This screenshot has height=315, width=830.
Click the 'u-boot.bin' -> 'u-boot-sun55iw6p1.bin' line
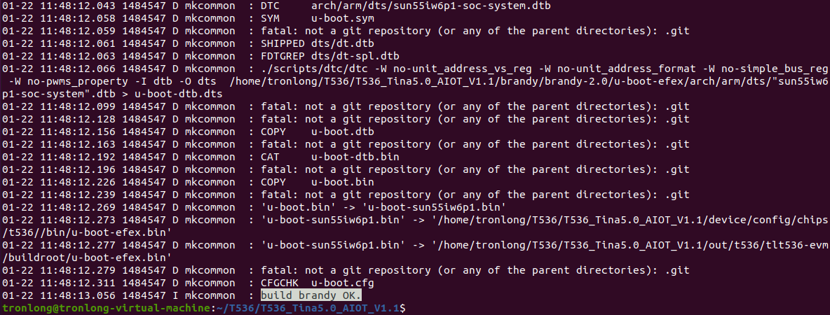point(383,207)
